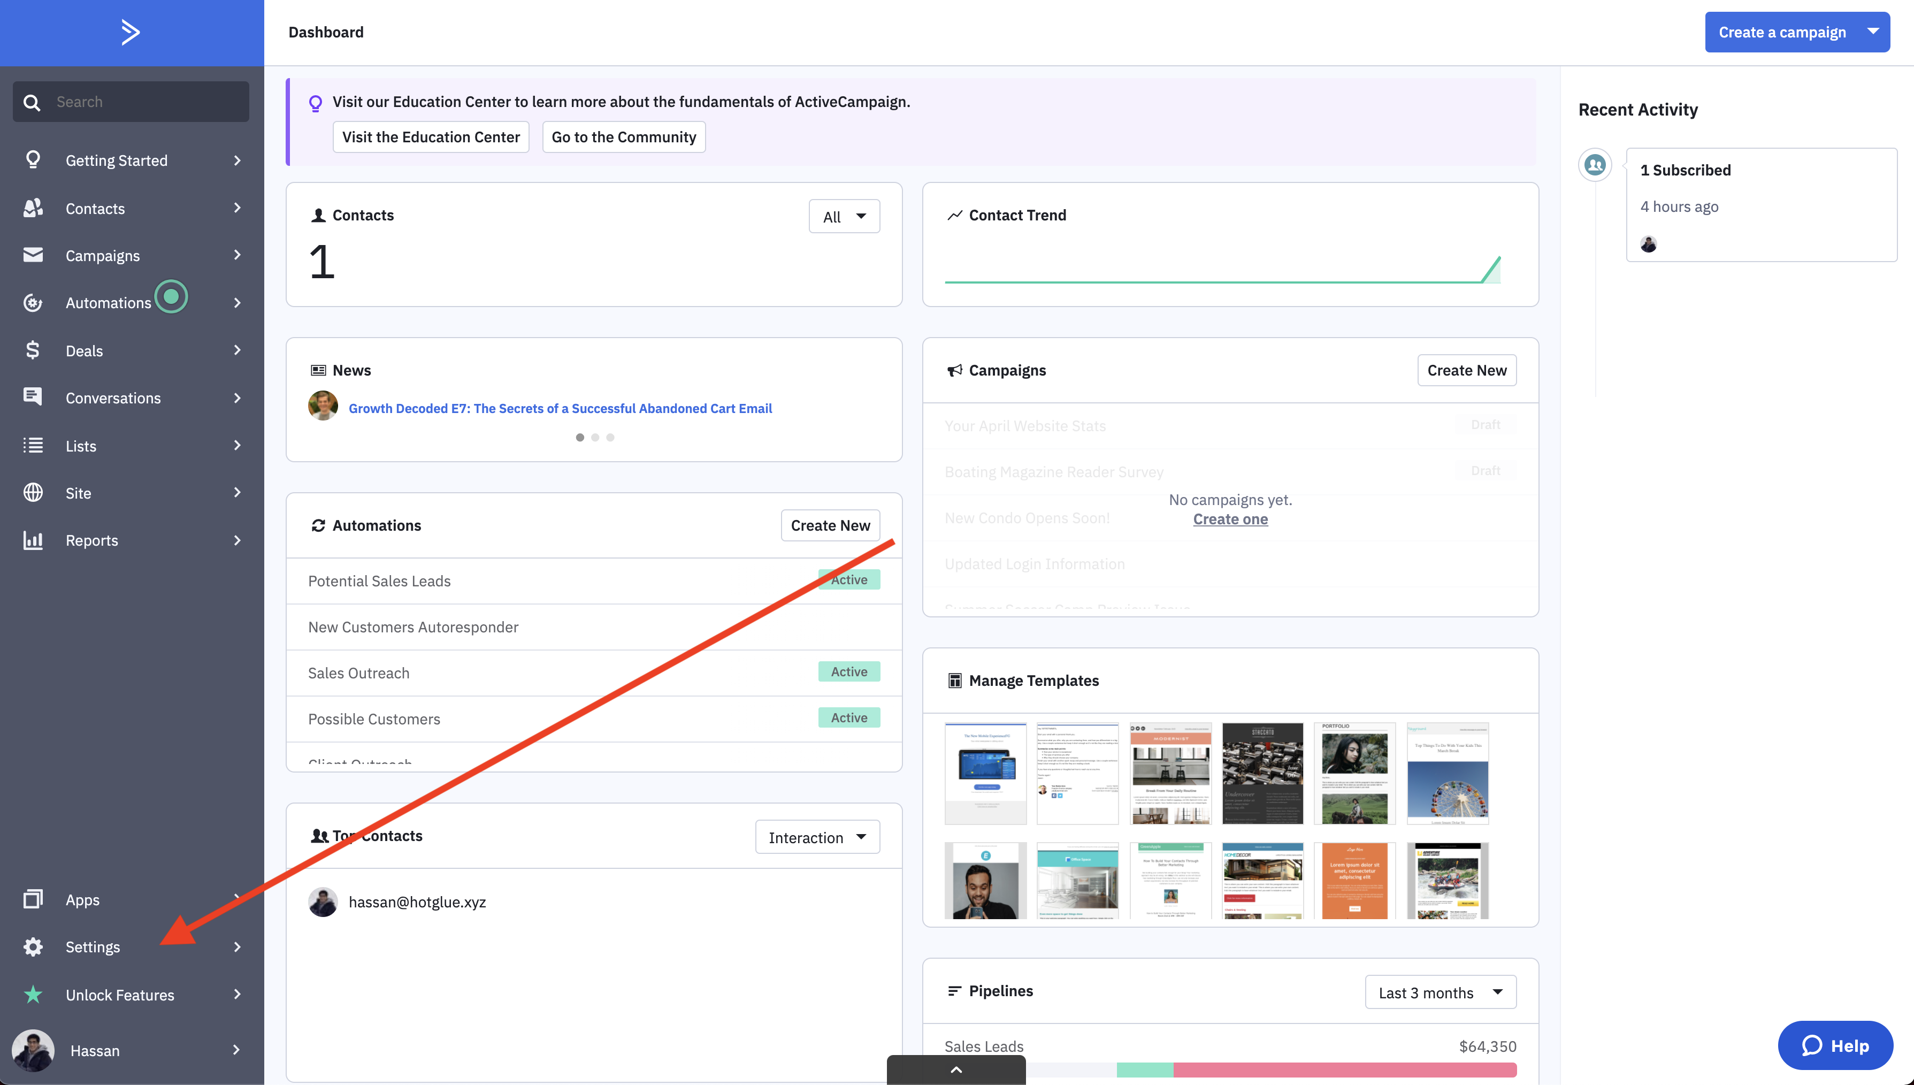Viewport: 1914px width, 1085px height.
Task: Open the Contacts 'All' filter dropdown
Action: tap(844, 216)
